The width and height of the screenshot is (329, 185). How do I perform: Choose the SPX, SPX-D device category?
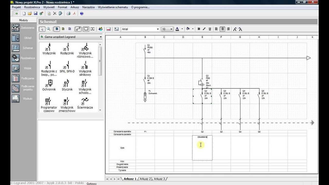67,67
